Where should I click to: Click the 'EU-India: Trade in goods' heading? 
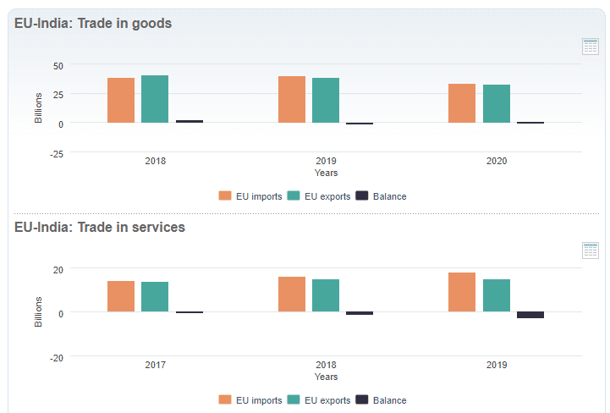[93, 24]
